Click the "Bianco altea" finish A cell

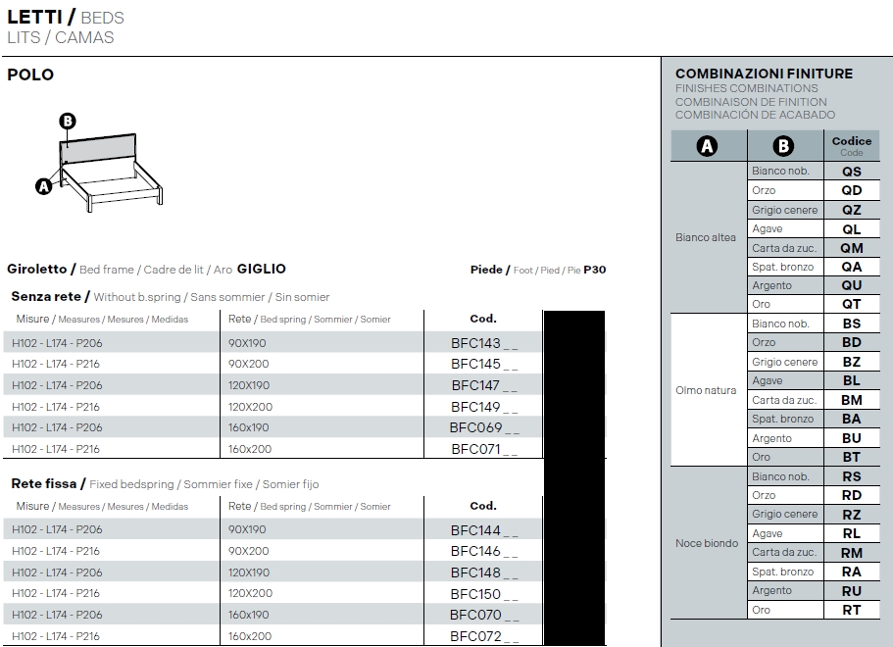pos(709,237)
